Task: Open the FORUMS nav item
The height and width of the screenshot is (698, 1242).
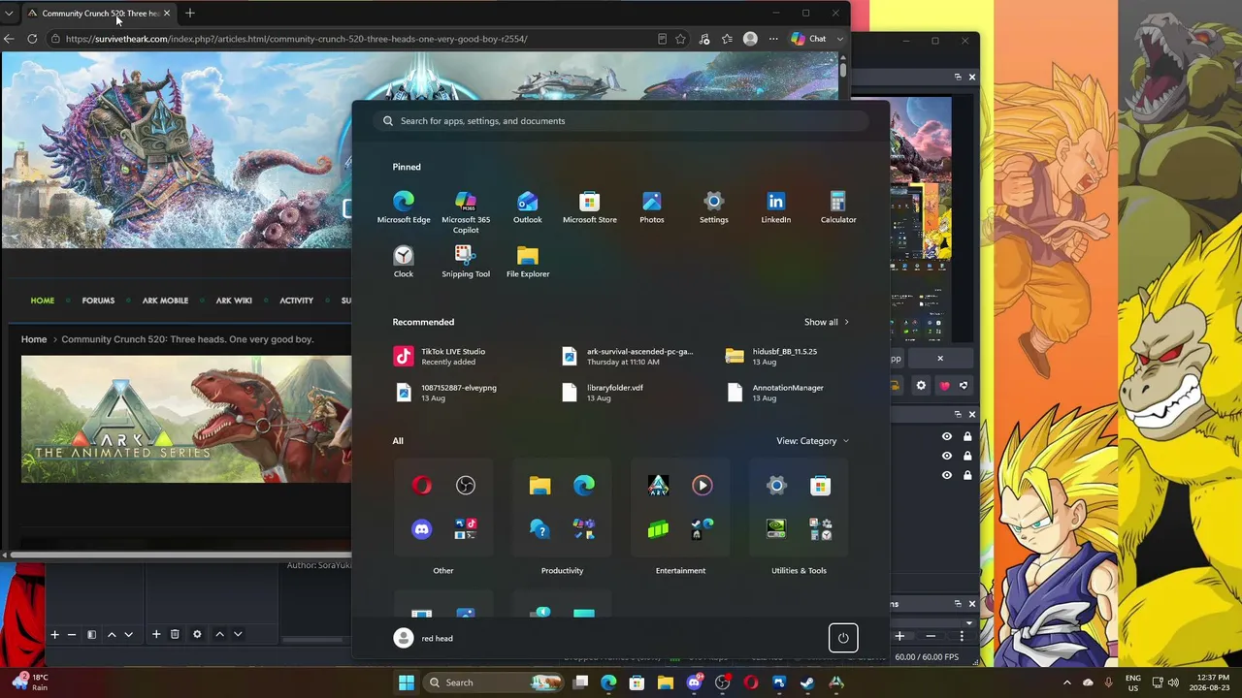Action: (x=98, y=301)
